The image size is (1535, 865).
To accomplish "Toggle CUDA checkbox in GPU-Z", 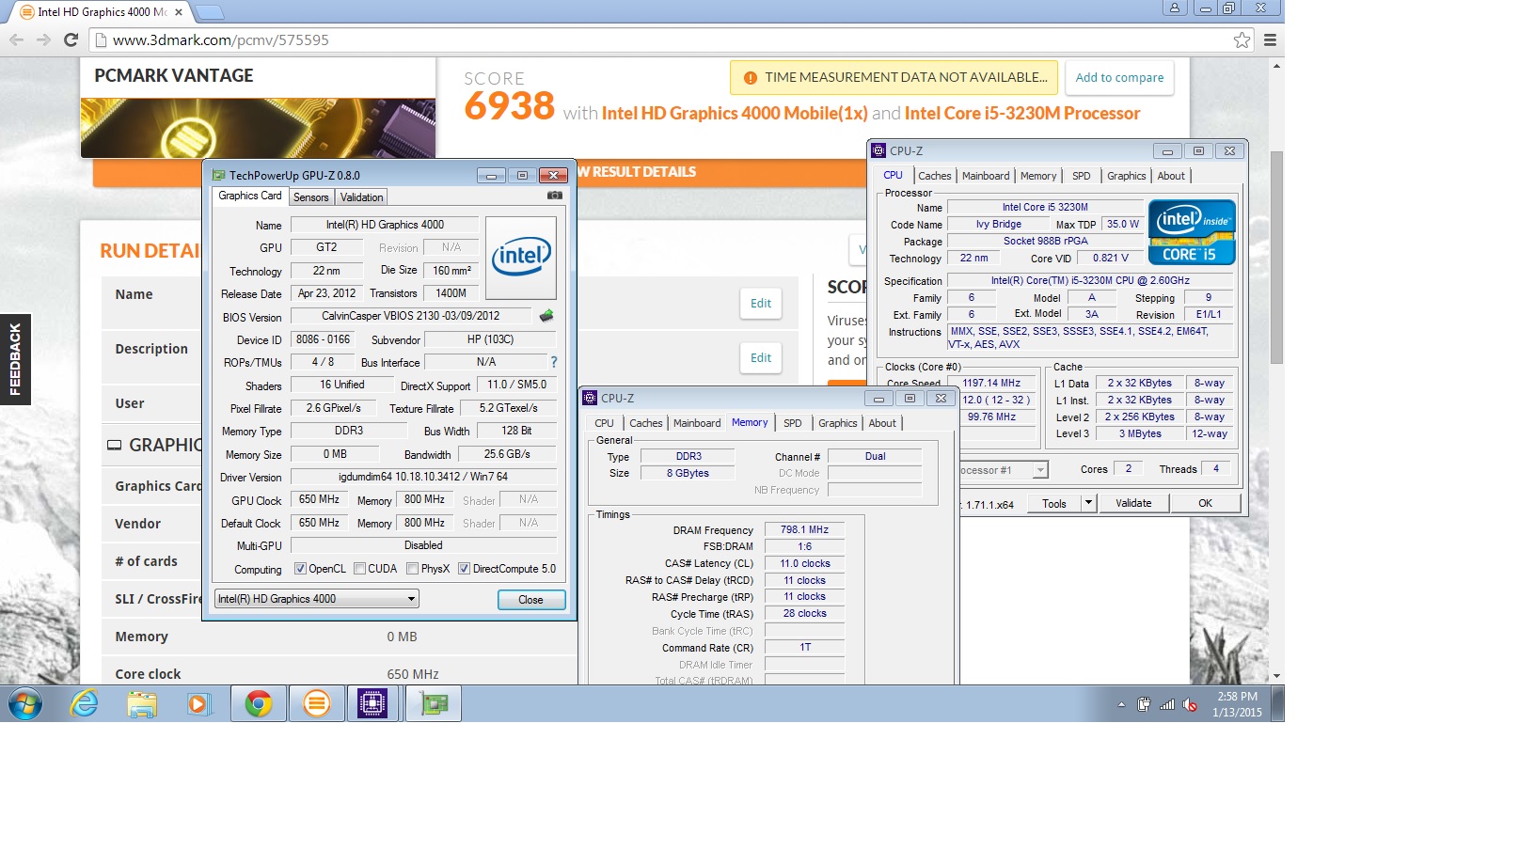I will click(x=359, y=569).
